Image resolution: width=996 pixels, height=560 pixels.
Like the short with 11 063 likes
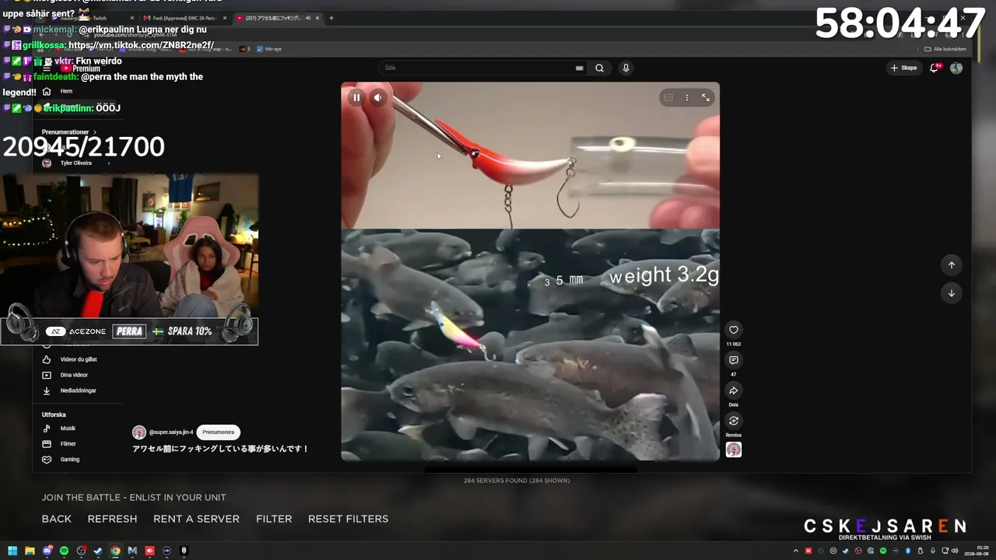pyautogui.click(x=733, y=330)
